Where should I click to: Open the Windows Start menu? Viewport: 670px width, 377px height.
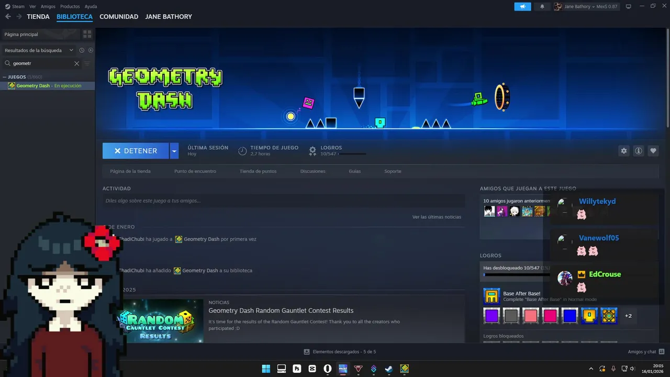coord(266,369)
